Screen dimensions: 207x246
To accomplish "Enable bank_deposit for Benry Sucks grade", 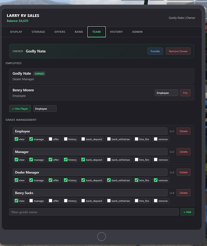I will point(83,201).
